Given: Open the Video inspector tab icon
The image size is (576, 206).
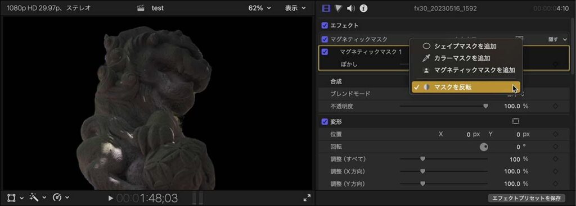Looking at the screenshot, I should click(x=326, y=8).
